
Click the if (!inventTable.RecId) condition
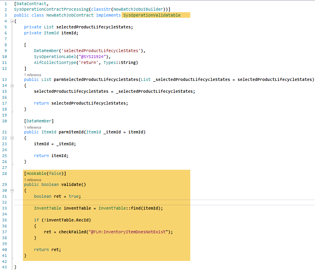(62, 220)
